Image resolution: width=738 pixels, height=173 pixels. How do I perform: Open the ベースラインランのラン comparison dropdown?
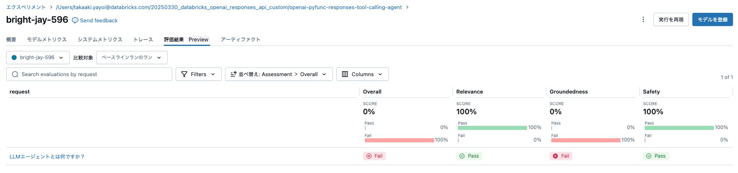pos(132,58)
